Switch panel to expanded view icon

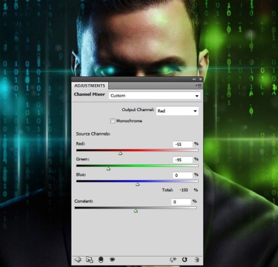click(89, 260)
